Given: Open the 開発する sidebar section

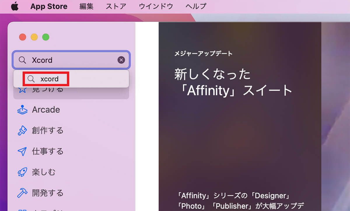Looking at the screenshot, I should (71, 193).
